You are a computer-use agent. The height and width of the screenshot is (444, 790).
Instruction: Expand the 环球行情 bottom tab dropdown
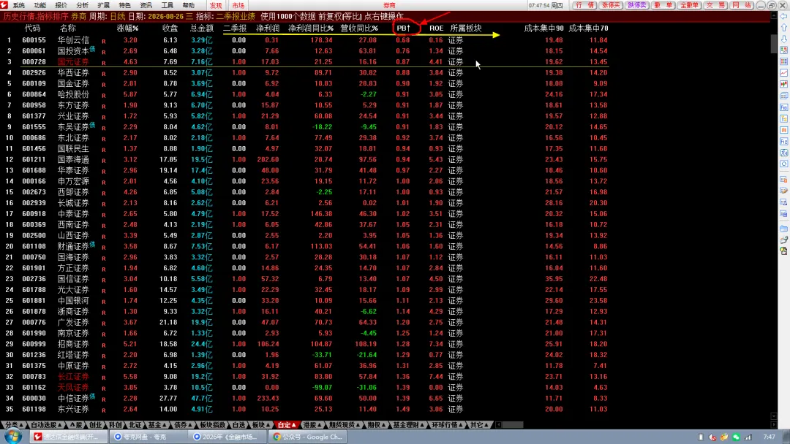point(461,426)
